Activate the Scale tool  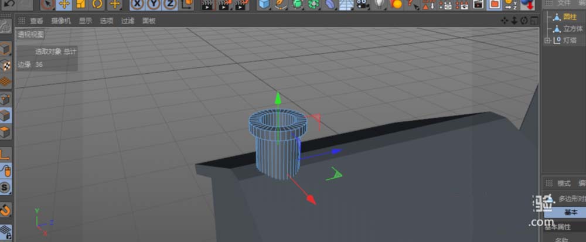coord(81,4)
